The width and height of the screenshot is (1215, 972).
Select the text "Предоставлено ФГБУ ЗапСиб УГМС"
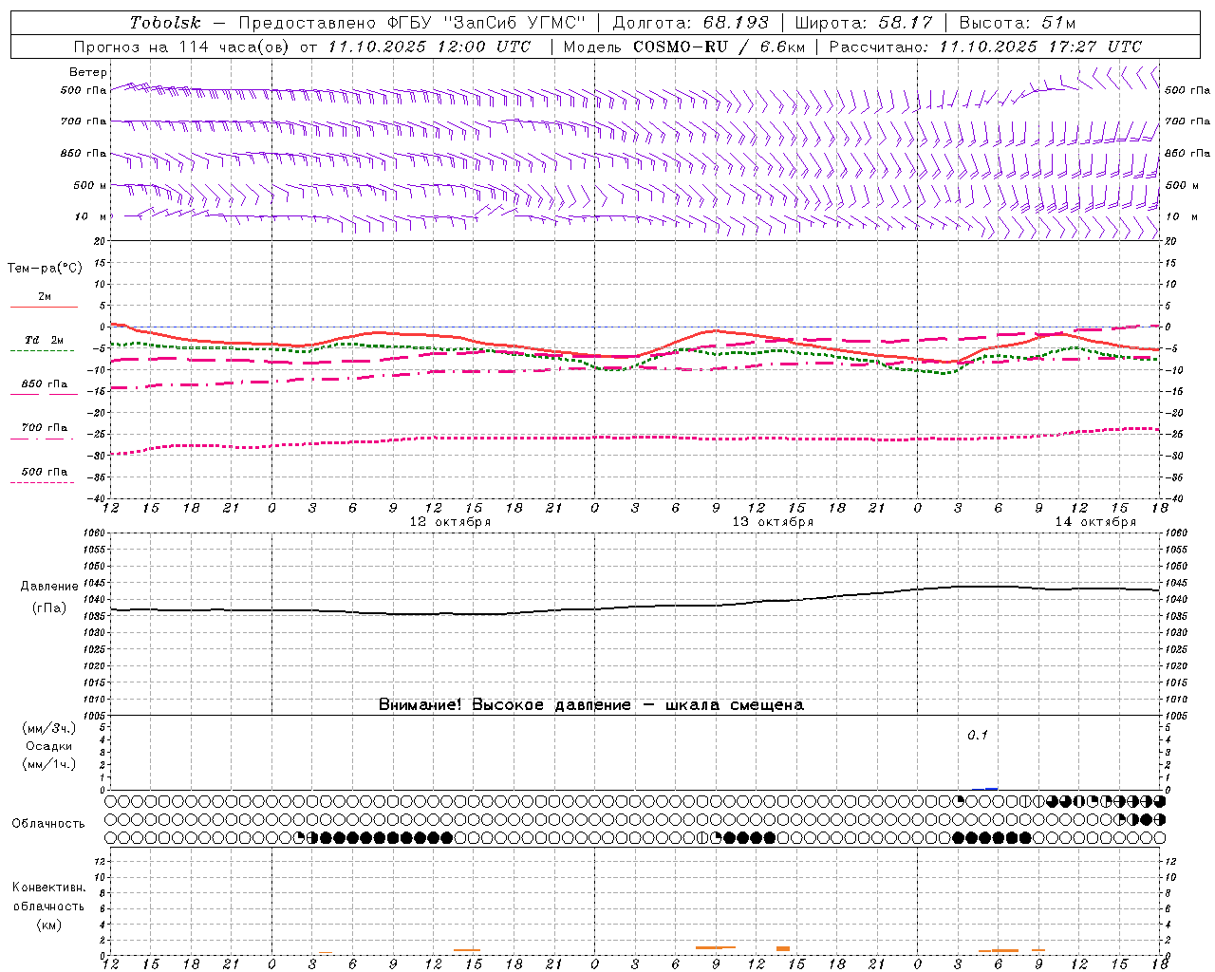tap(413, 23)
